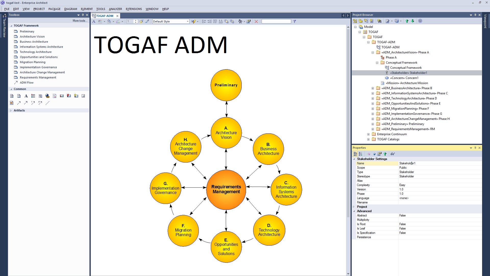
Task: Click the green Move Down arrow in Project Browser
Action: [412, 21]
